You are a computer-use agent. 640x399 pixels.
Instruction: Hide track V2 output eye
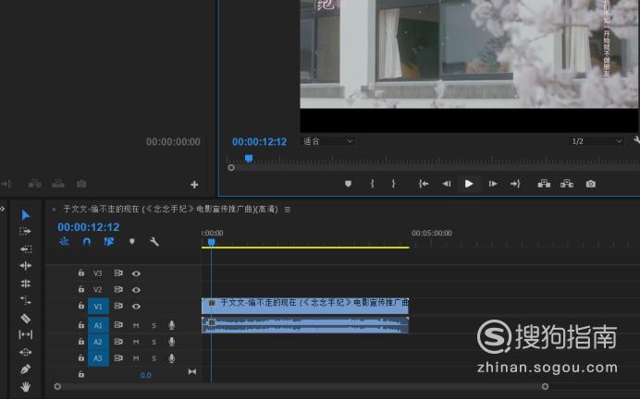tap(136, 290)
